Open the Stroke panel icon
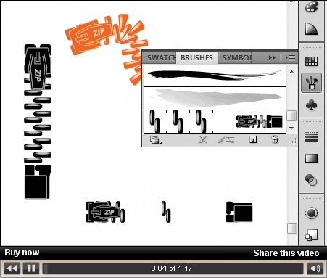327x278 pixels. click(311, 137)
